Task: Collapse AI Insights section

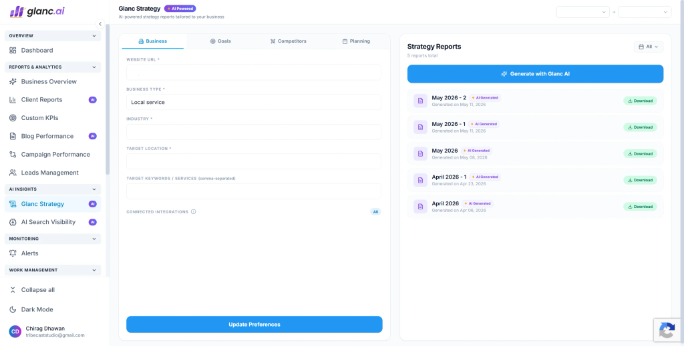Action: [53, 189]
